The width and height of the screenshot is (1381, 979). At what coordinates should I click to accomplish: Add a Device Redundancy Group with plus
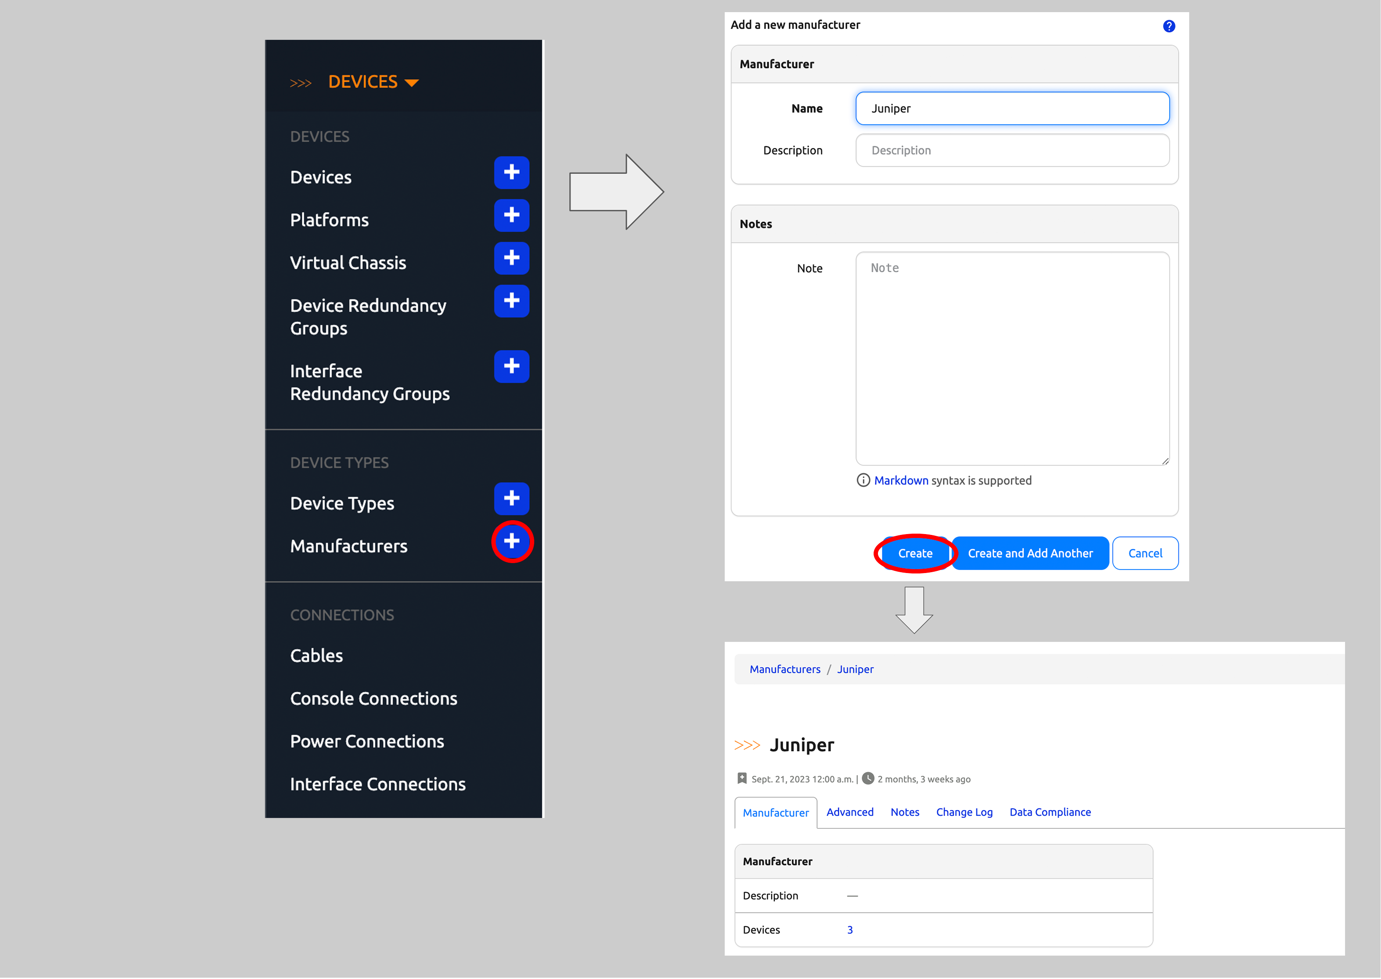[511, 301]
